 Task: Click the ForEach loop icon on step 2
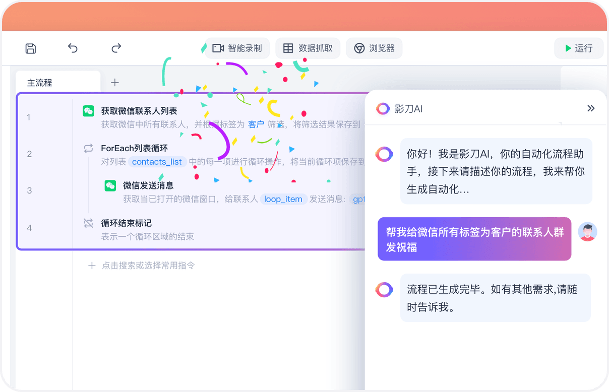[89, 148]
